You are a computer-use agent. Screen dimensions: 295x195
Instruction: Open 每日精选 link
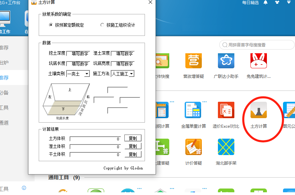pos(250,2)
